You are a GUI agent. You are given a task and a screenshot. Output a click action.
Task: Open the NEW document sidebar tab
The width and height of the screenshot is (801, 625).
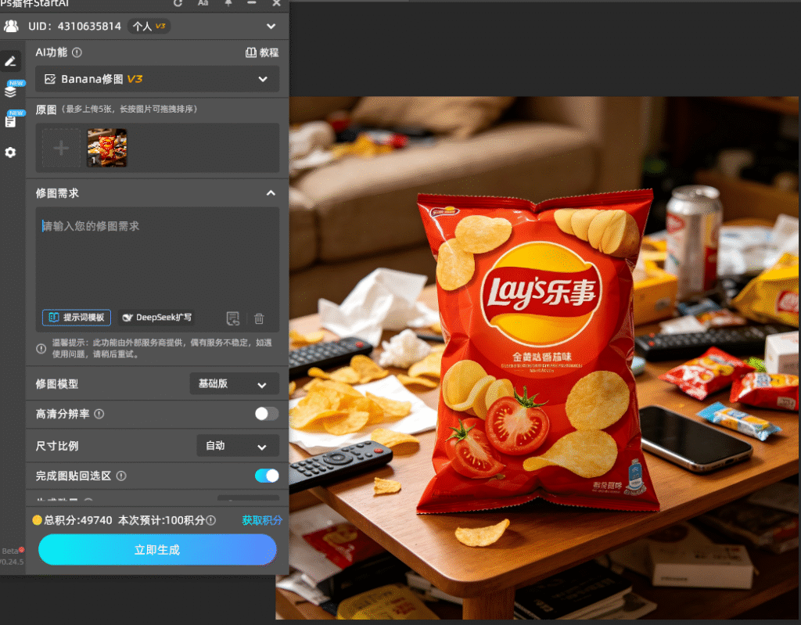tap(11, 120)
